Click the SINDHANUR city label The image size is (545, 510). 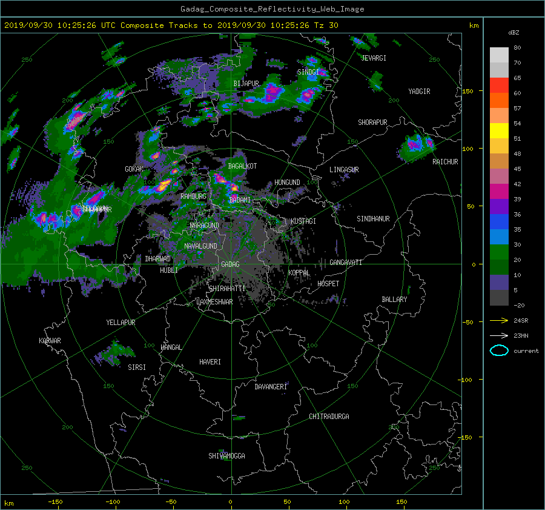click(x=373, y=219)
